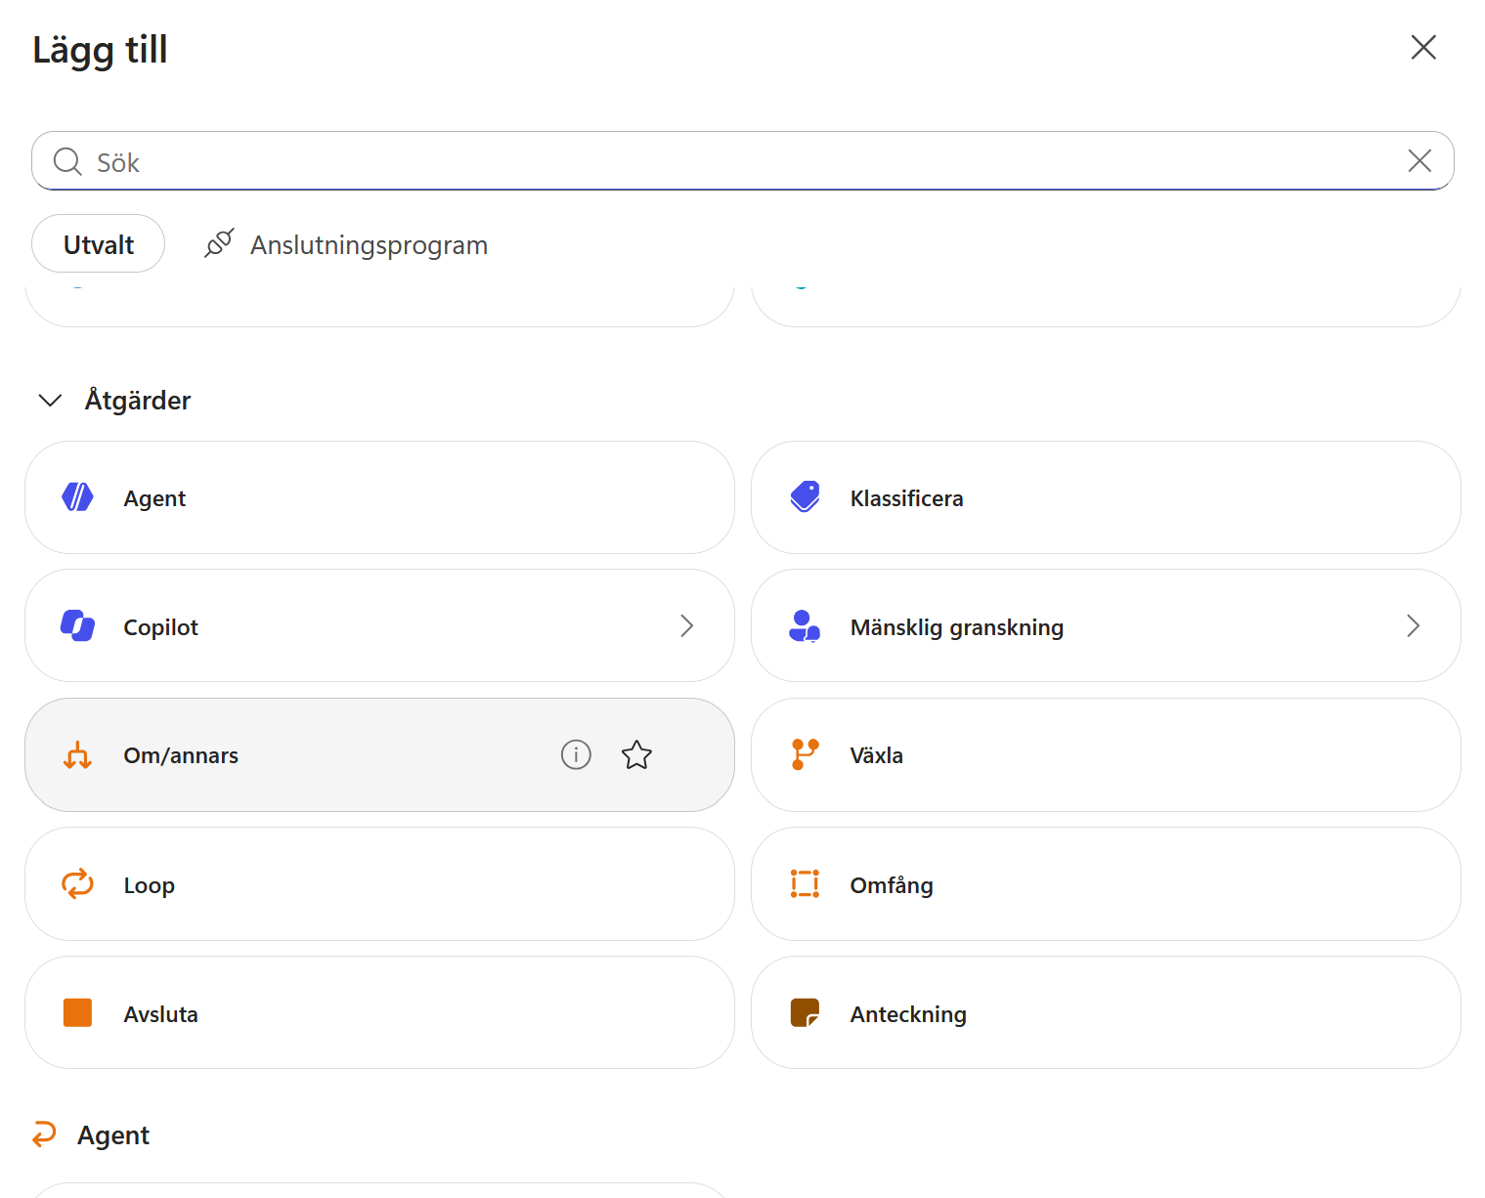1485x1198 pixels.
Task: Clear the search field
Action: [1419, 161]
